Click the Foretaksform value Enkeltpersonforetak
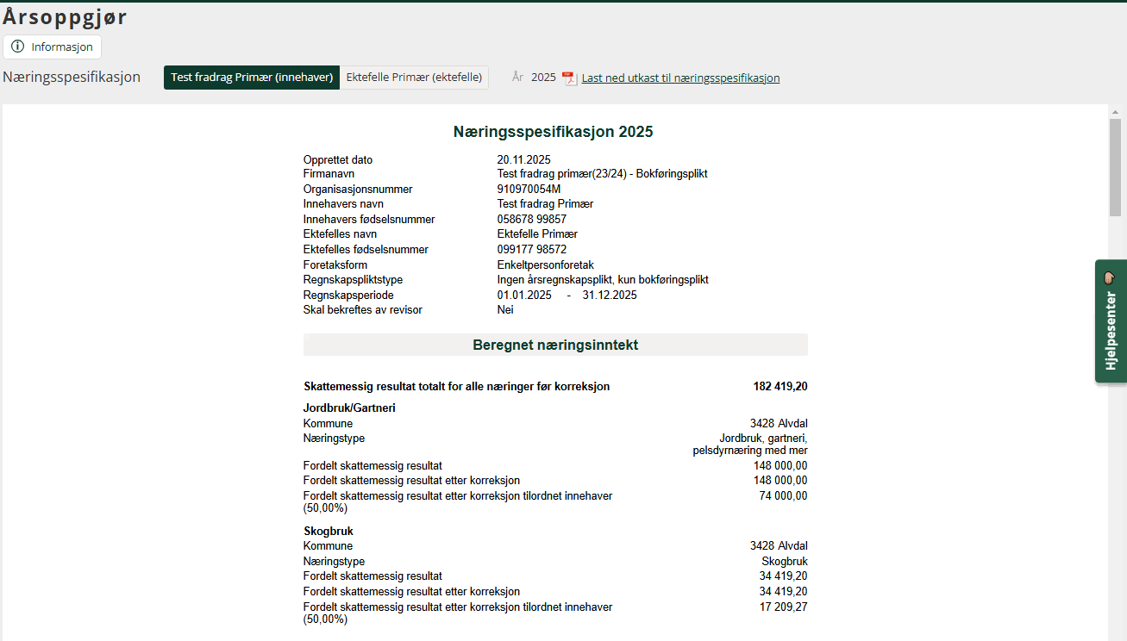 tap(545, 265)
